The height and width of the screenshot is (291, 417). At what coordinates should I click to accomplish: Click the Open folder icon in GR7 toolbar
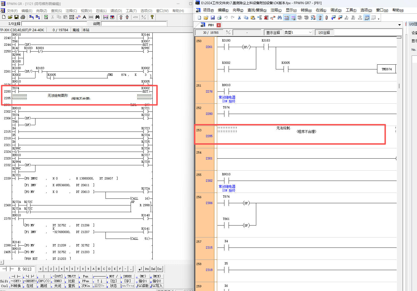(x=206, y=18)
